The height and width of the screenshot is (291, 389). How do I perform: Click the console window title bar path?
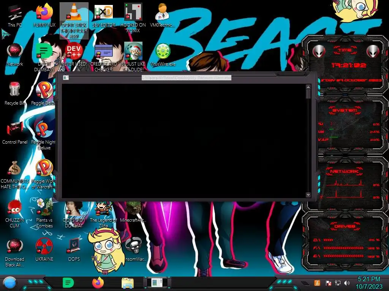point(187,78)
